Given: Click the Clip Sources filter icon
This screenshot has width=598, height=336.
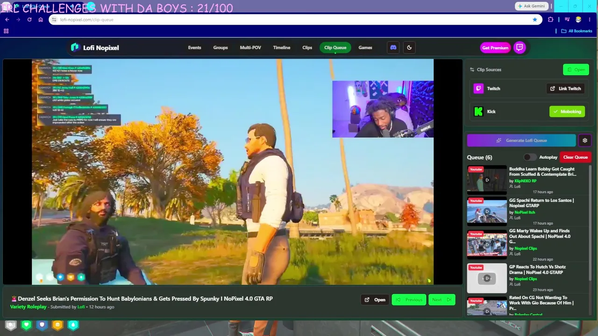Looking at the screenshot, I should coord(472,70).
